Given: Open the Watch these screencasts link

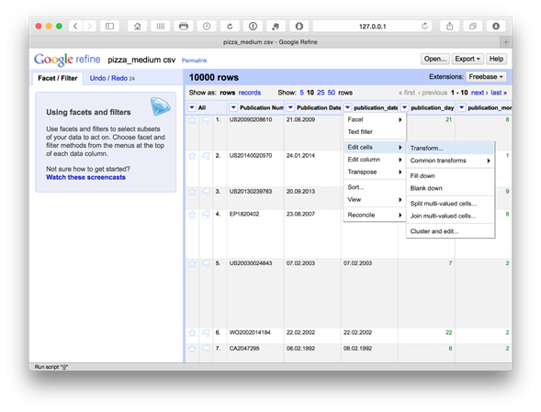Looking at the screenshot, I should point(86,177).
